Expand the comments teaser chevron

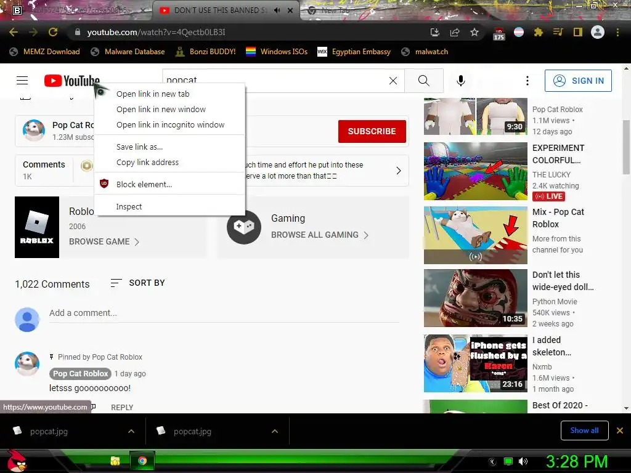tap(399, 171)
